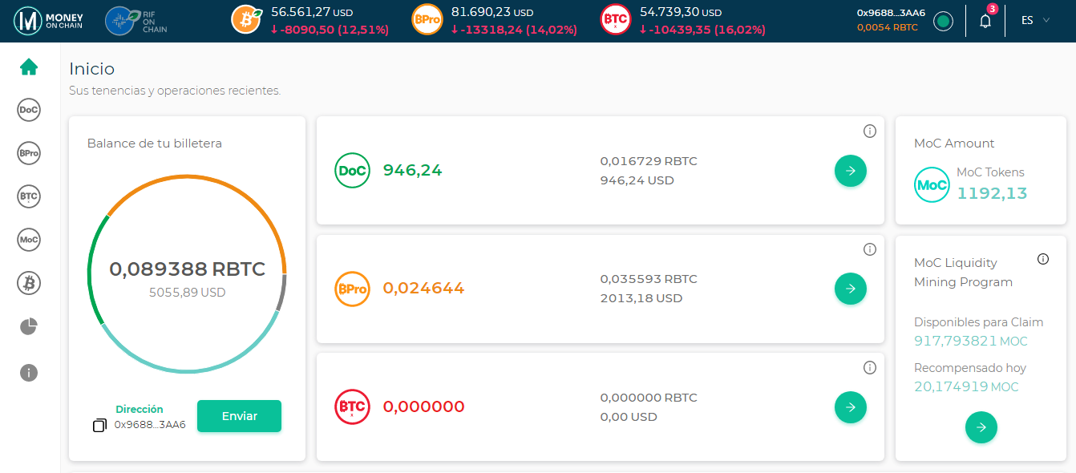Open the MoC section in sidebar
Screen dimensions: 1076x473
click(29, 239)
